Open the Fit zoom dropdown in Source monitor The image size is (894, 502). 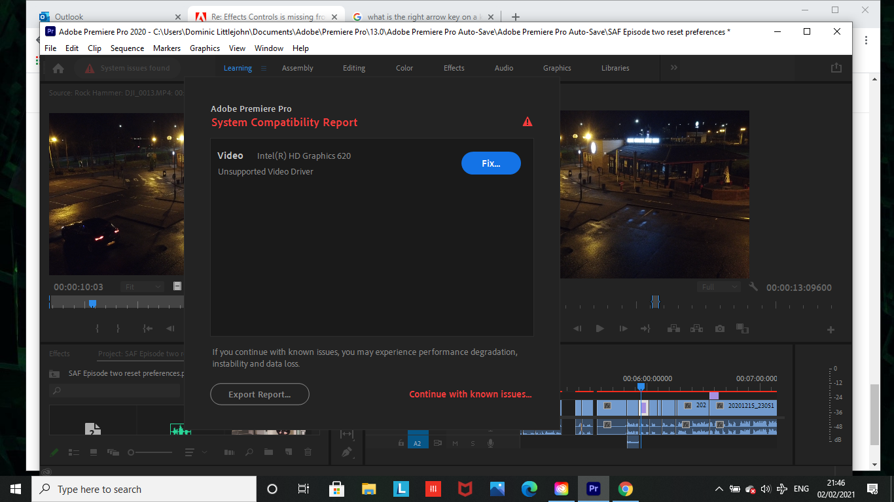(141, 286)
